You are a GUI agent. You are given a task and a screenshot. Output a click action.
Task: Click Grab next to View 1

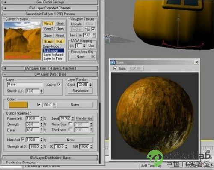pos(60,24)
